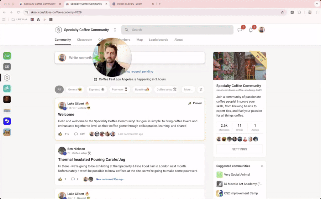The image size is (321, 199).
Task: Filter posts by Espresso category
Action: pos(97,89)
